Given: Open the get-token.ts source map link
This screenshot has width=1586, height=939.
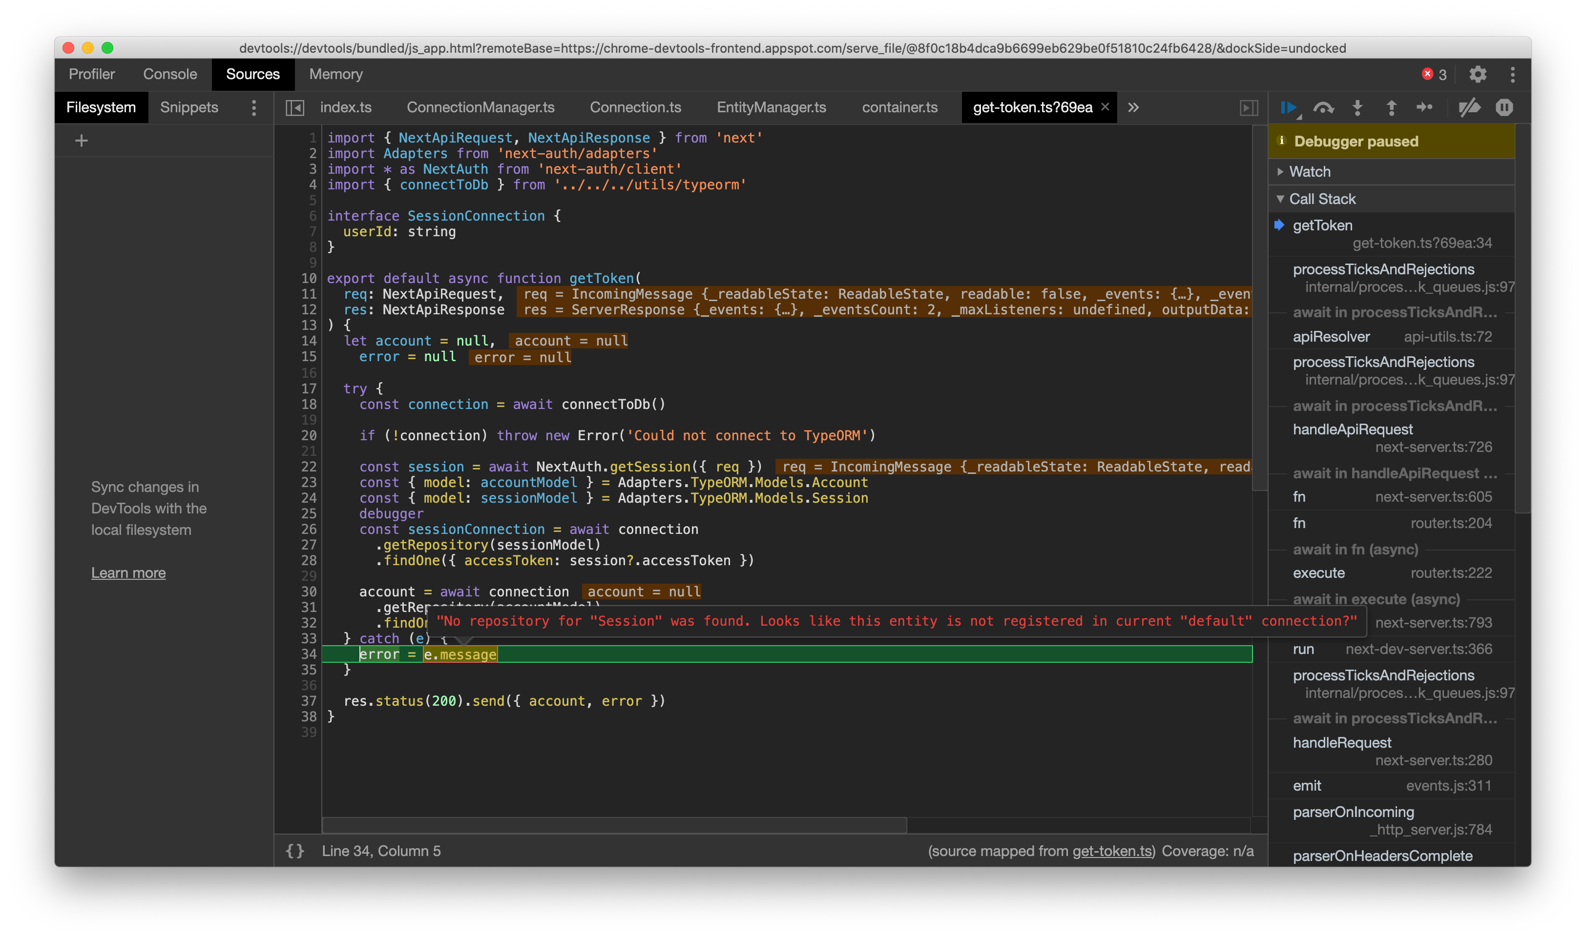Looking at the screenshot, I should [1112, 851].
